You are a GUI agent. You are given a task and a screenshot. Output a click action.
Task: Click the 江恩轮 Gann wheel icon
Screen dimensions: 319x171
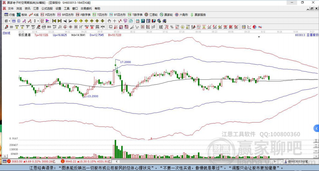click(x=151, y=15)
